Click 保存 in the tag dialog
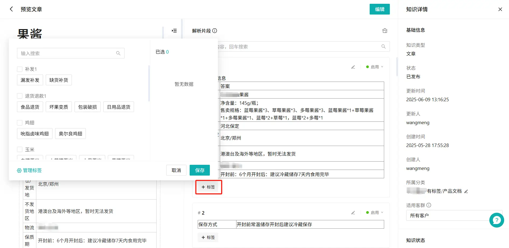 pos(200,170)
